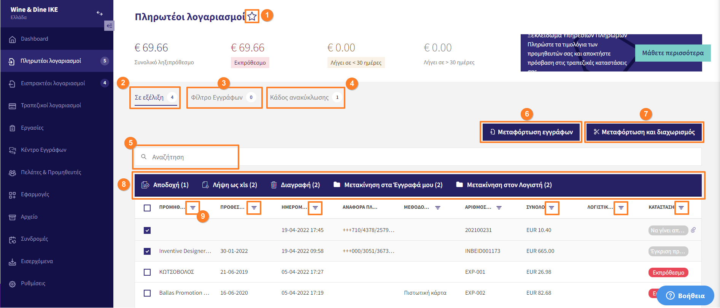Open filter for ΠΡΟΘΕΣ... column
Screen dimensions: 720x308
(254, 208)
